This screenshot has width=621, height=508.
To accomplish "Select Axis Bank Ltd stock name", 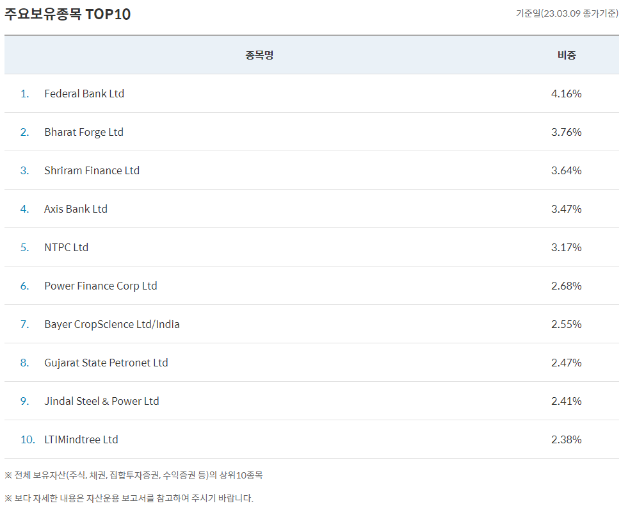I will pyautogui.click(x=76, y=209).
